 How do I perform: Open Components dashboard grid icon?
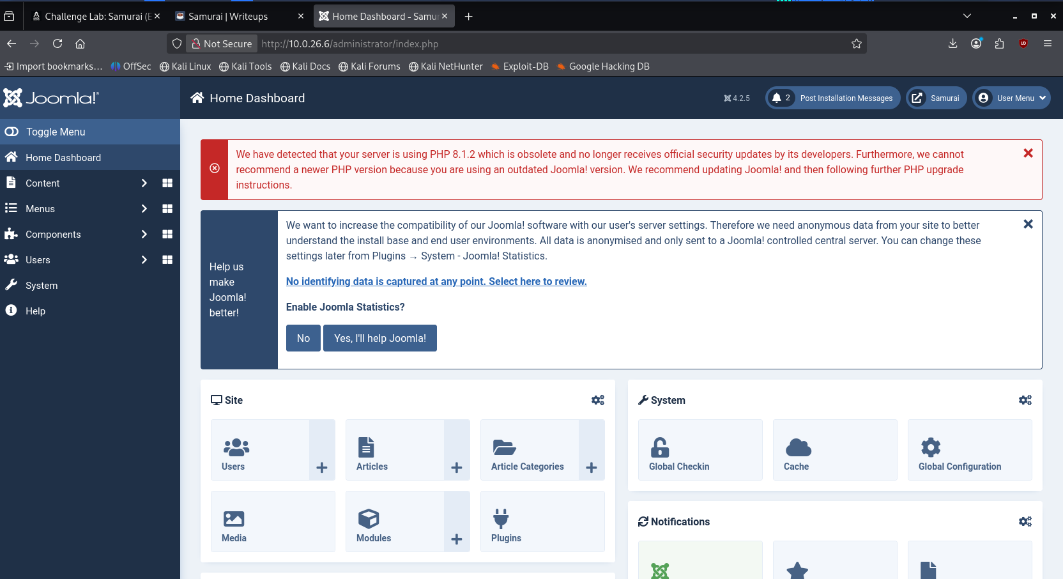click(x=167, y=234)
